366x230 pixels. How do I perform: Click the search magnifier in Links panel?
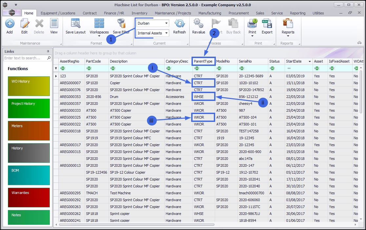49,58
